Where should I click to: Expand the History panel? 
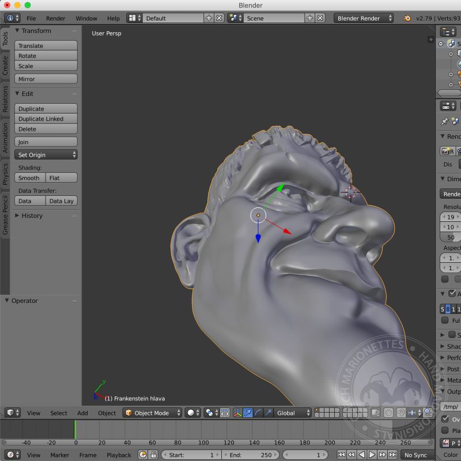tap(32, 216)
